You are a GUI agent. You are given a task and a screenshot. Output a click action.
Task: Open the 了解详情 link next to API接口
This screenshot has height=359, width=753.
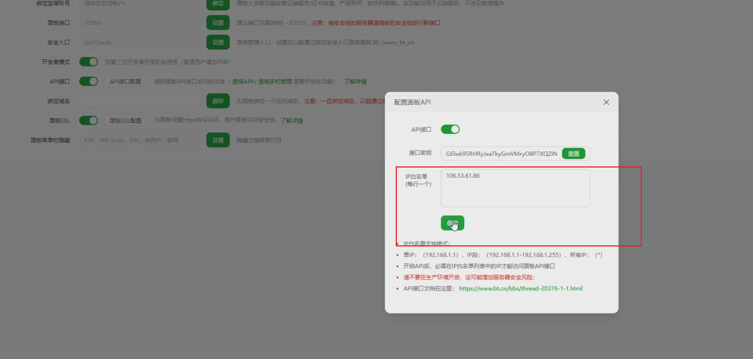354,81
